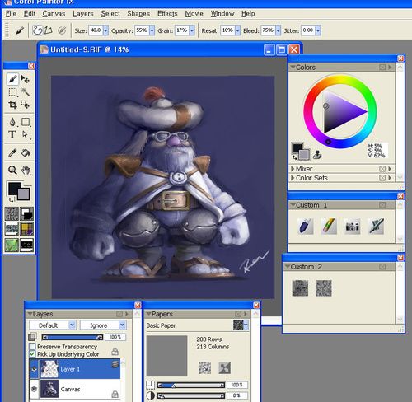Open the Shapes menu
Screen dimensions: 412x402
click(x=138, y=13)
